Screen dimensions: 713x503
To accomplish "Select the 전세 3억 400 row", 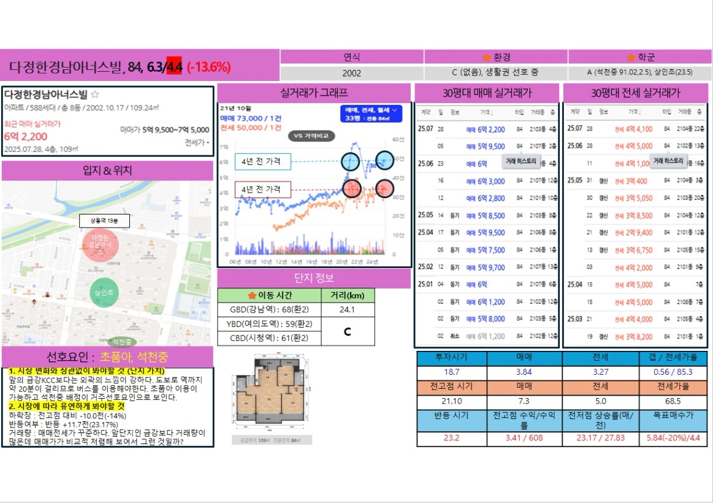I will click(x=635, y=181).
